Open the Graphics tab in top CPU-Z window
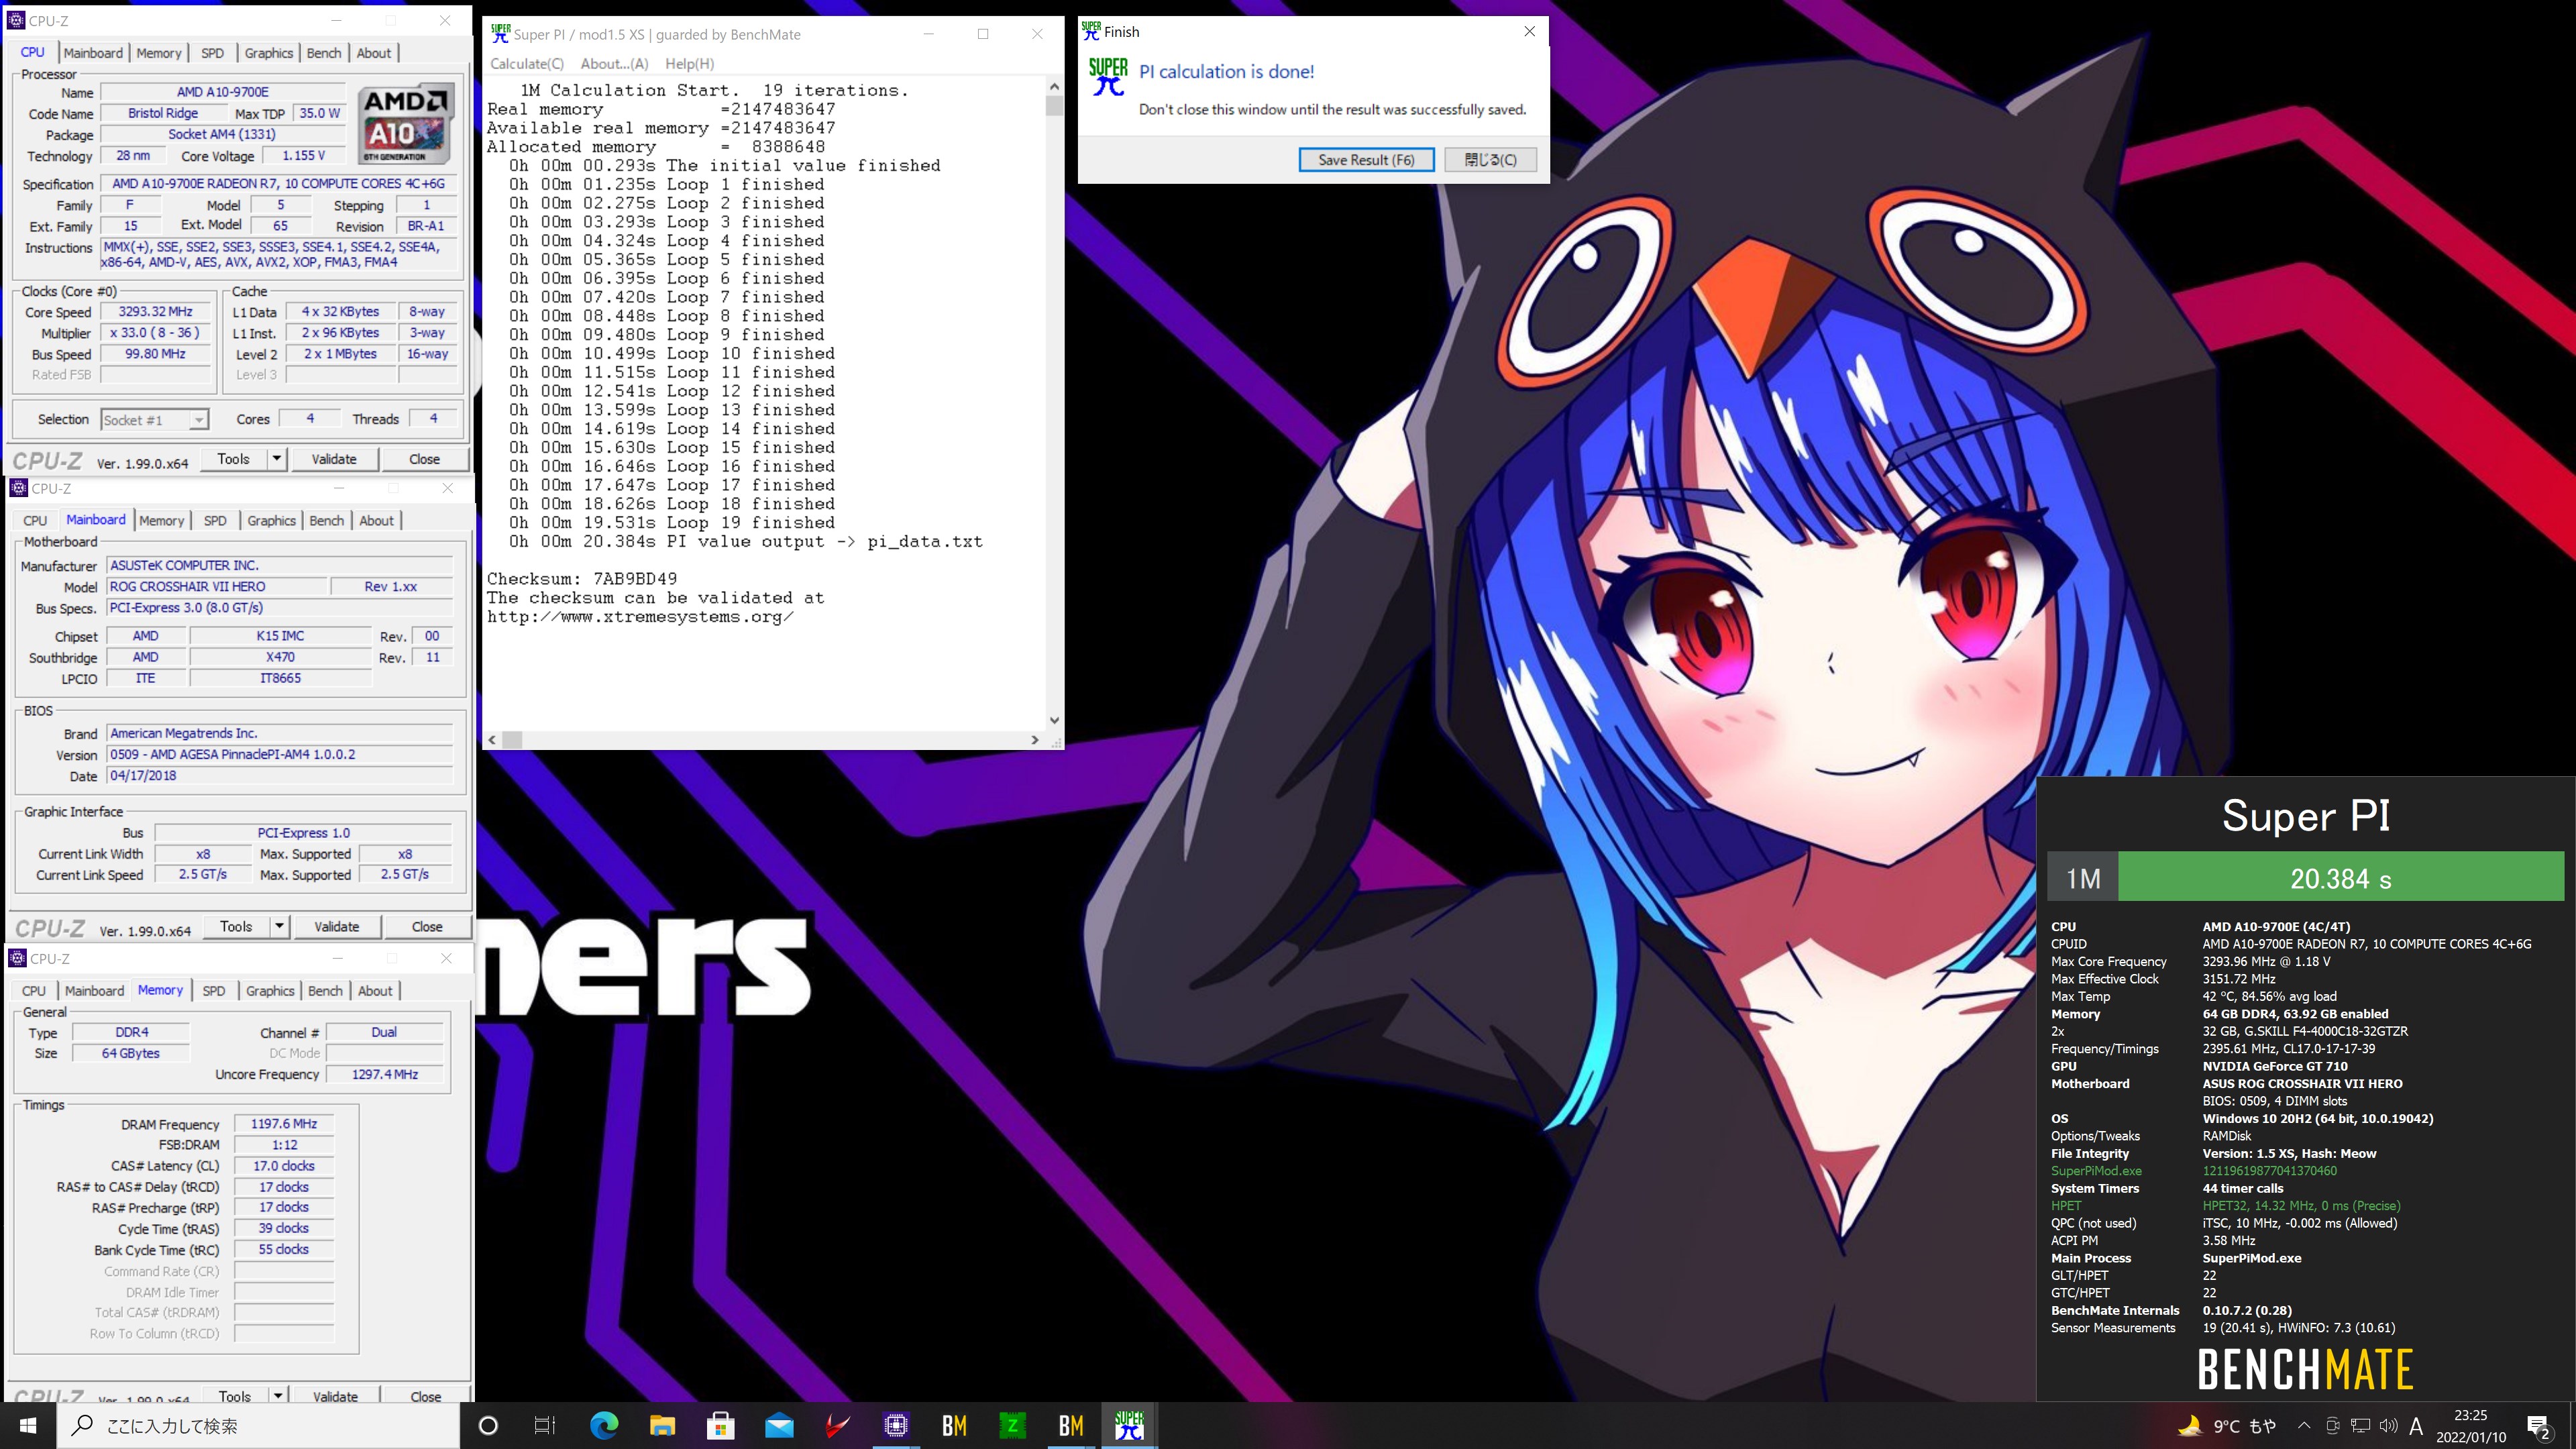 coord(269,53)
